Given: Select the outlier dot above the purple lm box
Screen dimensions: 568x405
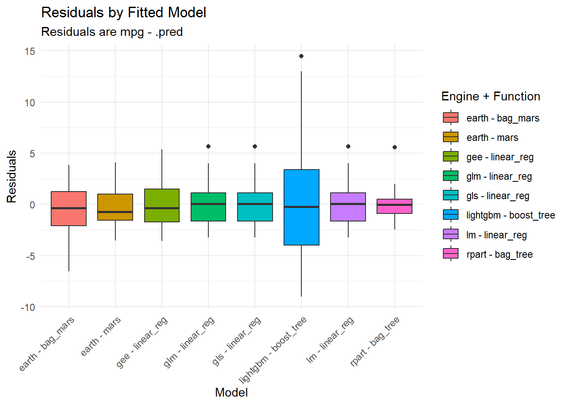Looking at the screenshot, I should (x=348, y=146).
